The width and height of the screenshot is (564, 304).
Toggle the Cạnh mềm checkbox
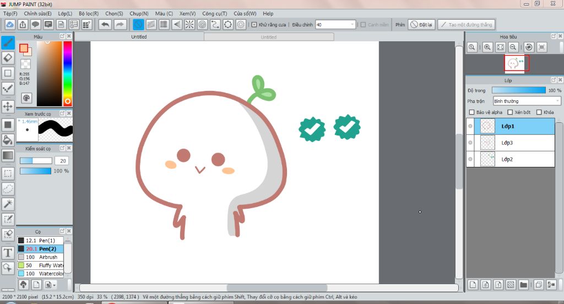[x=364, y=25]
